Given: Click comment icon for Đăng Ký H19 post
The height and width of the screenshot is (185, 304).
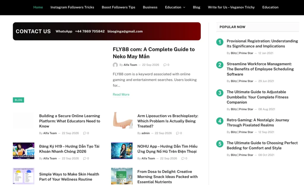Looking at the screenshot, I should click(x=85, y=158).
